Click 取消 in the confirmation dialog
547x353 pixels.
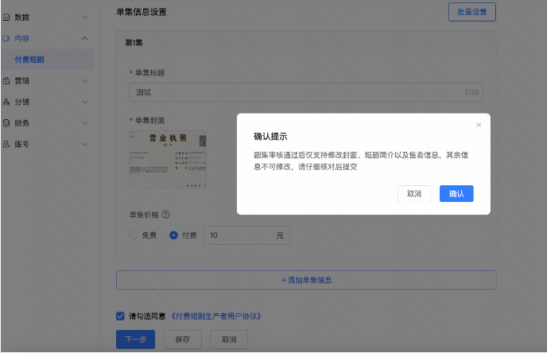tap(414, 193)
